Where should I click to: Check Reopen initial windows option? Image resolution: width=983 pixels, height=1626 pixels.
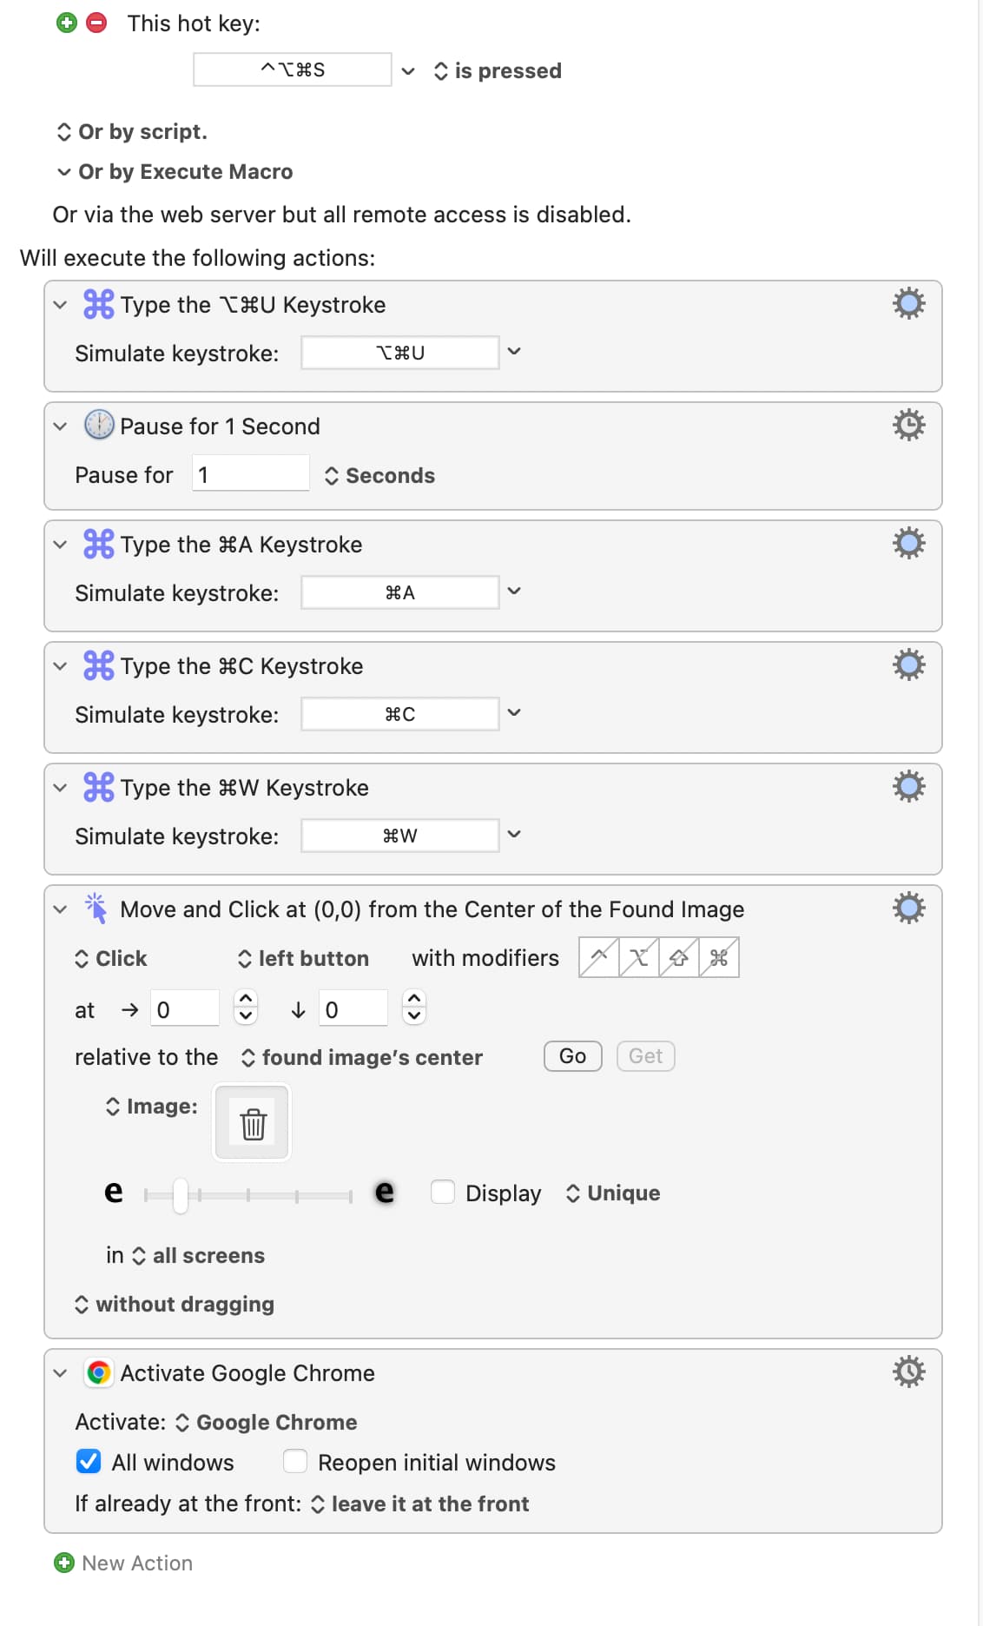(x=295, y=1462)
